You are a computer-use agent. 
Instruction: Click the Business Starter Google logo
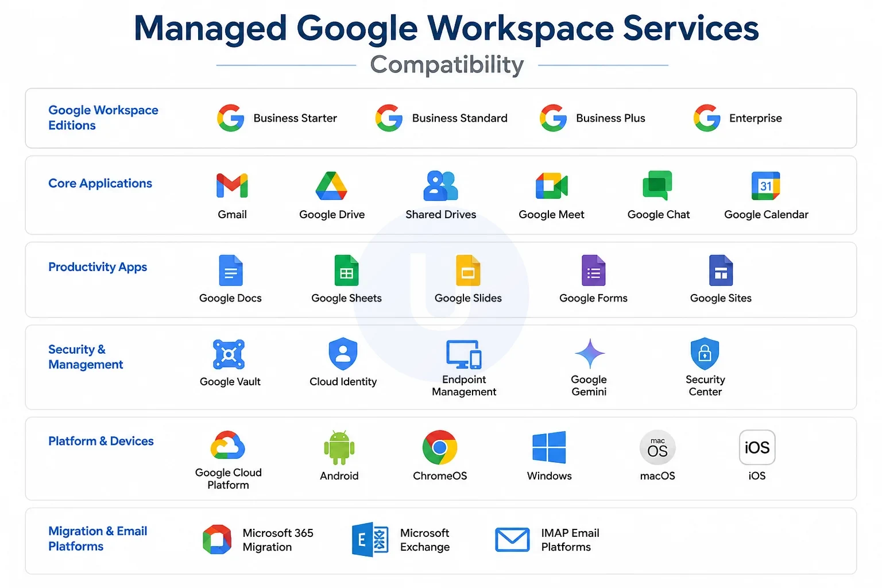pyautogui.click(x=231, y=118)
